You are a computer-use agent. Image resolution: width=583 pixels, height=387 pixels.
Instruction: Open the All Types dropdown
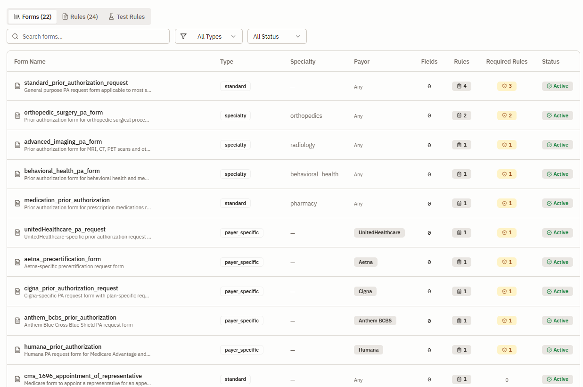(x=209, y=36)
